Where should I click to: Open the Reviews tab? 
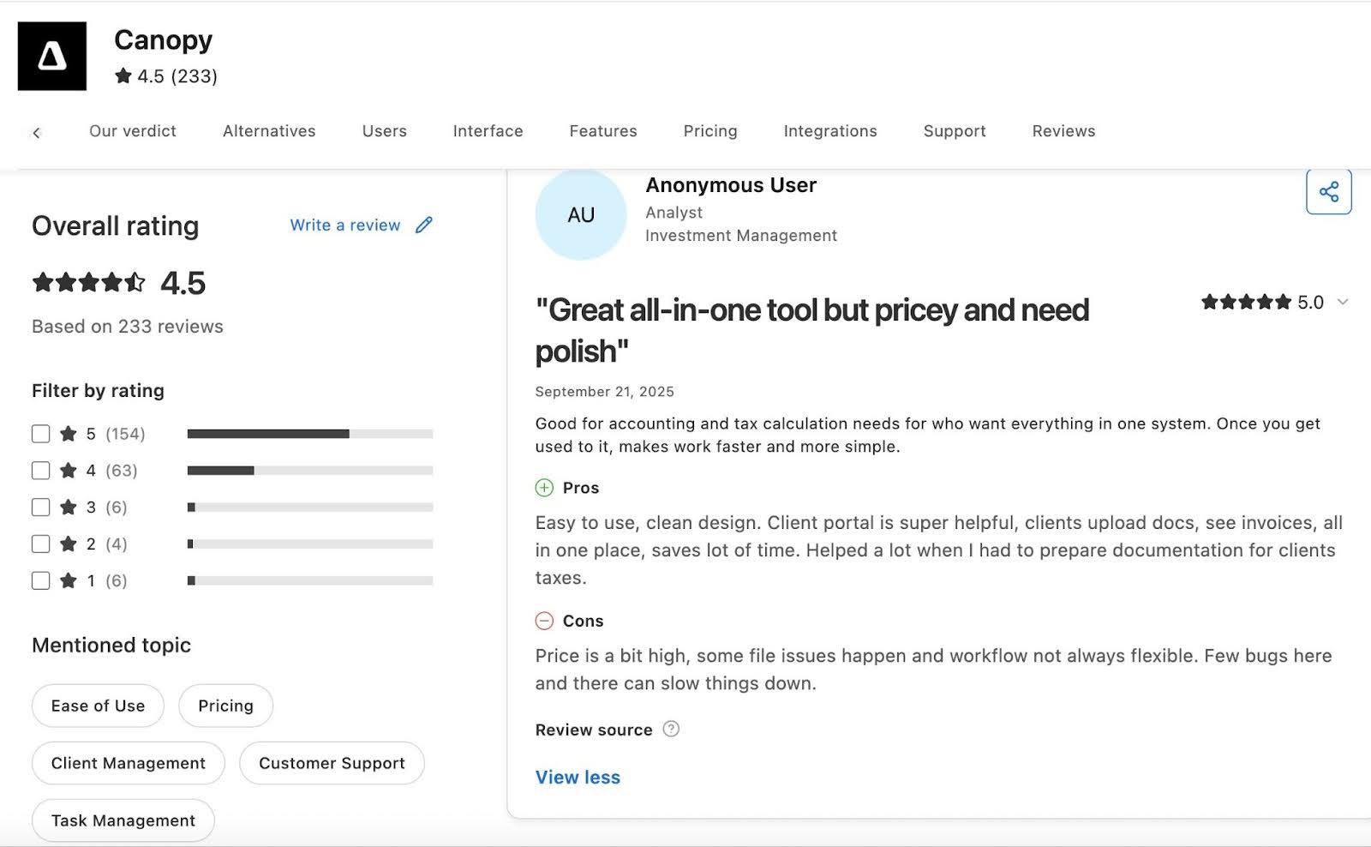point(1063,131)
